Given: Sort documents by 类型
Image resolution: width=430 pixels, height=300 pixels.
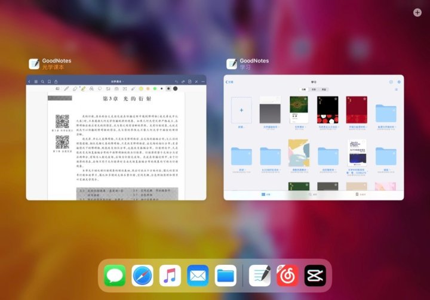Looking at the screenshot, I should pos(324,89).
